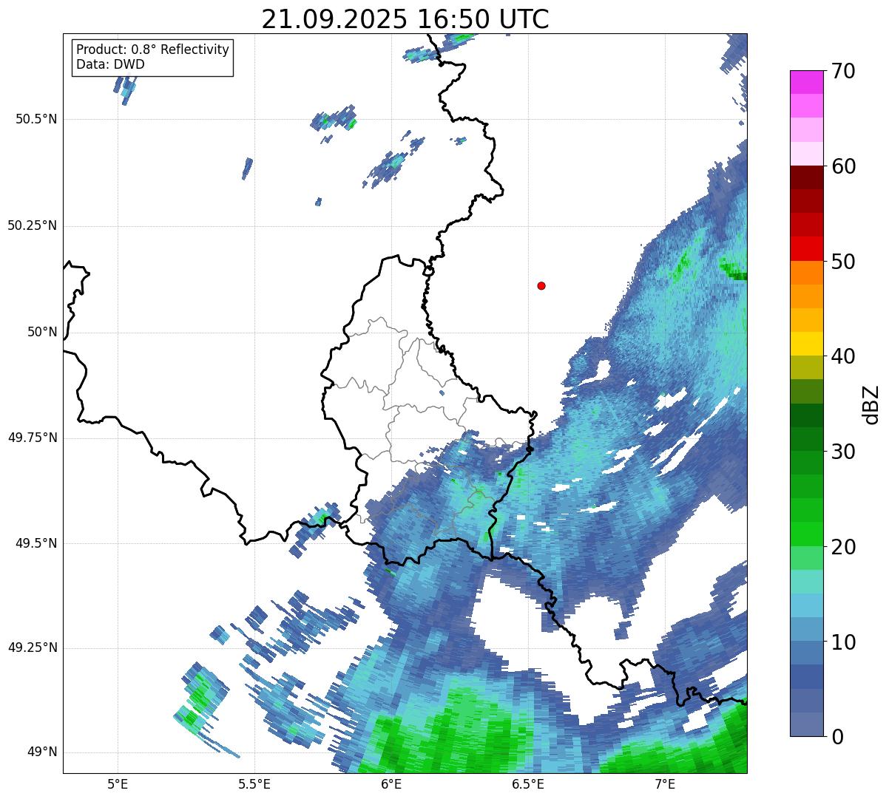Click the longitude label 7°E

tap(665, 783)
